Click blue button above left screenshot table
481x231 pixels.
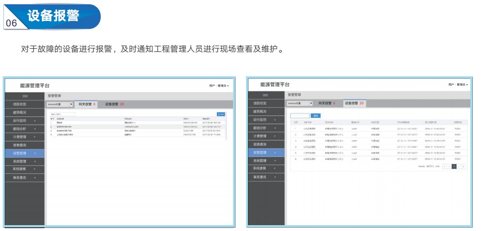click(221, 114)
